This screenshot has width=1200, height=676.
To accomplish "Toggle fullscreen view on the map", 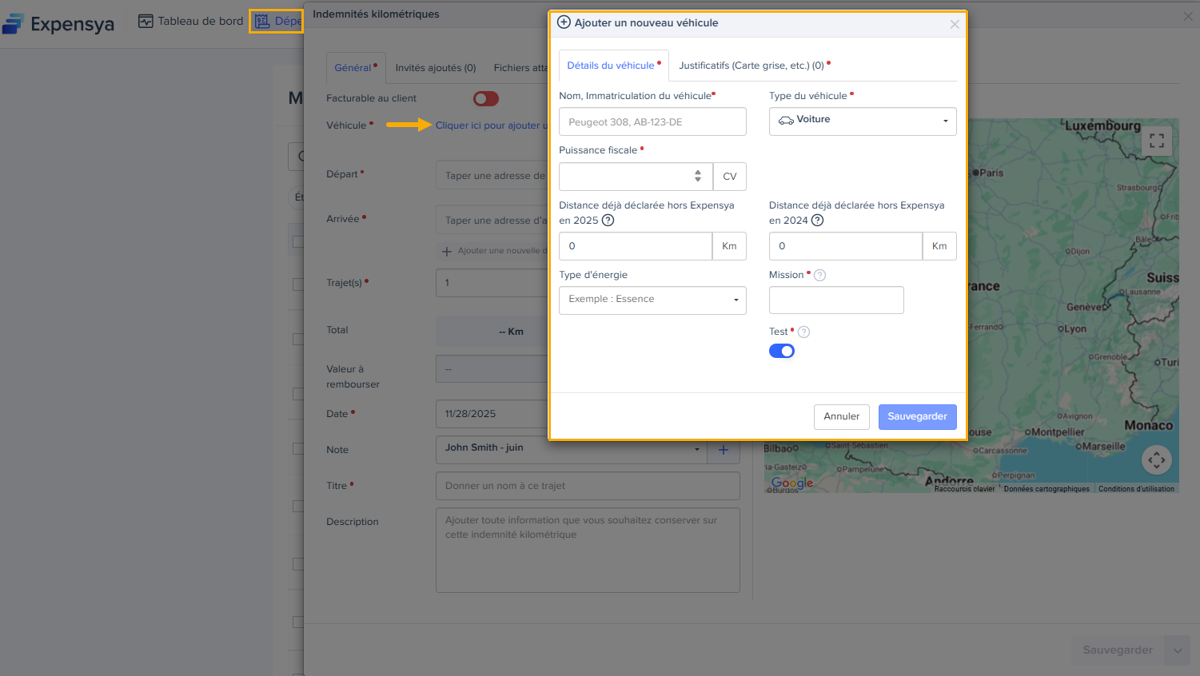I will [x=1156, y=141].
